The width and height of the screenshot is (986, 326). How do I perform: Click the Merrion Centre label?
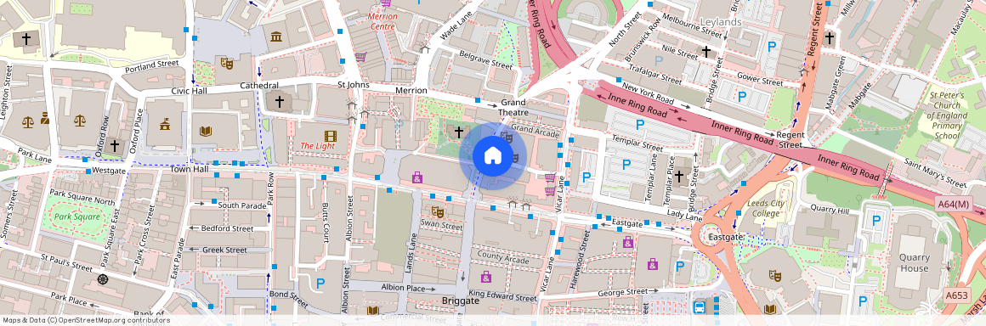[382, 21]
